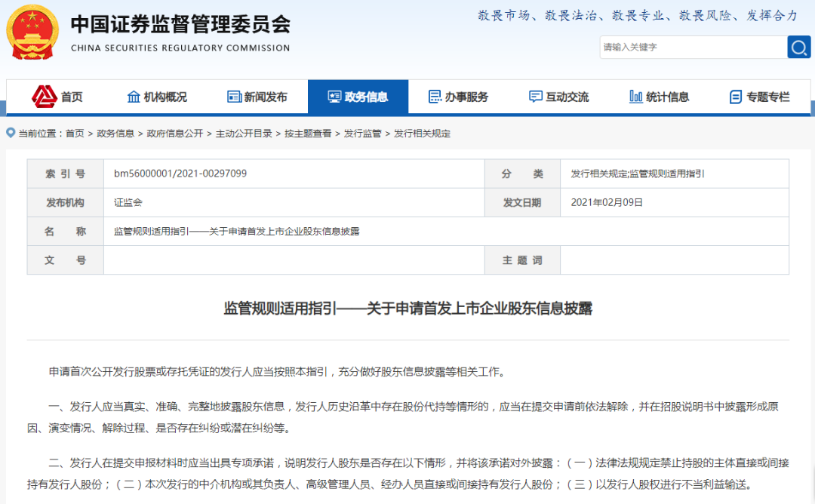
Task: Open the 新闻发布 navigation tab
Action: 257,97
